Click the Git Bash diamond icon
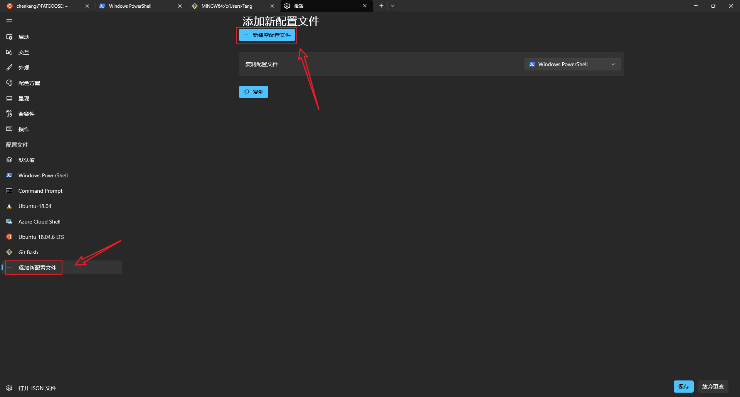The width and height of the screenshot is (740, 397). (x=9, y=252)
